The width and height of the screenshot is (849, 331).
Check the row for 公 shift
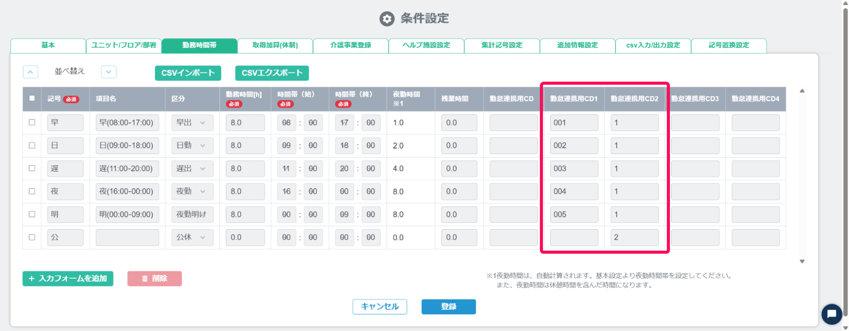pyautogui.click(x=32, y=237)
